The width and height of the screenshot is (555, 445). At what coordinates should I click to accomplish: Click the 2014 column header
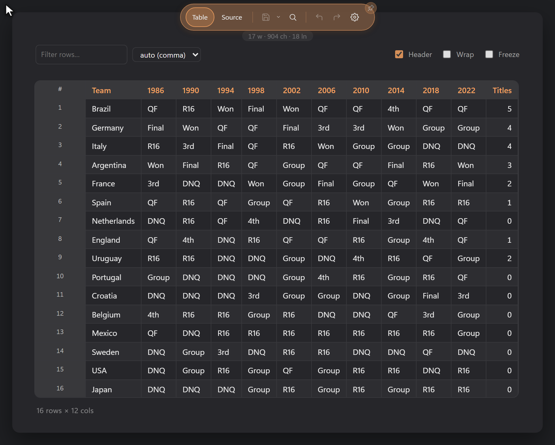coord(399,90)
